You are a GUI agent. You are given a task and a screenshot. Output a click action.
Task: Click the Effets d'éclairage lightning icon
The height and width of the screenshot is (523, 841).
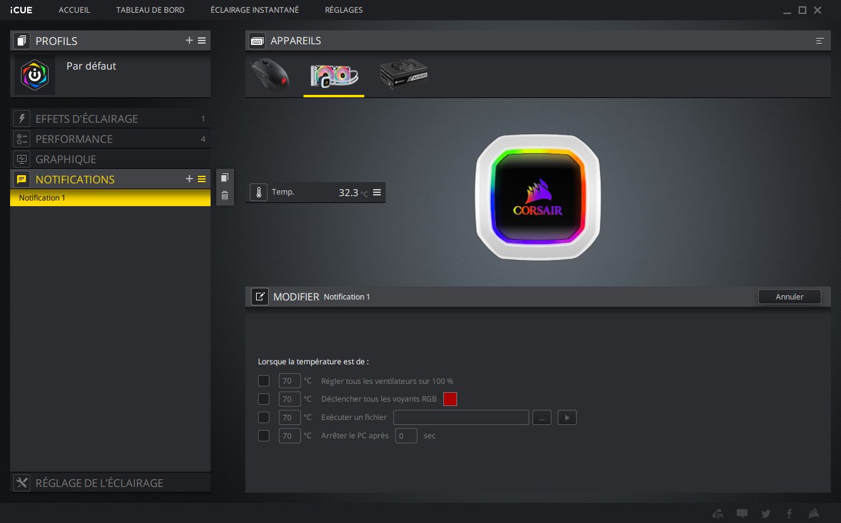coord(22,118)
